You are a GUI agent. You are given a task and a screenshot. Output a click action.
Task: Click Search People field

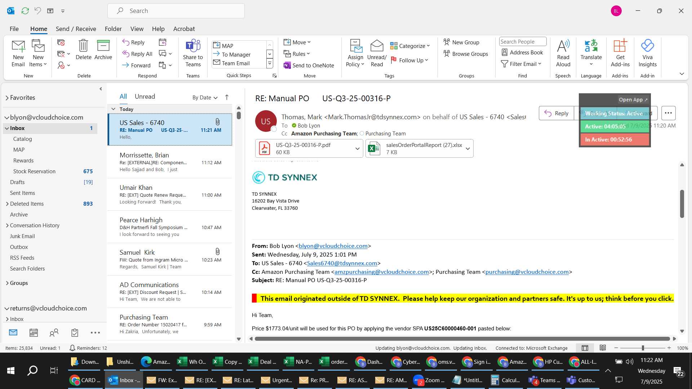coord(523,42)
